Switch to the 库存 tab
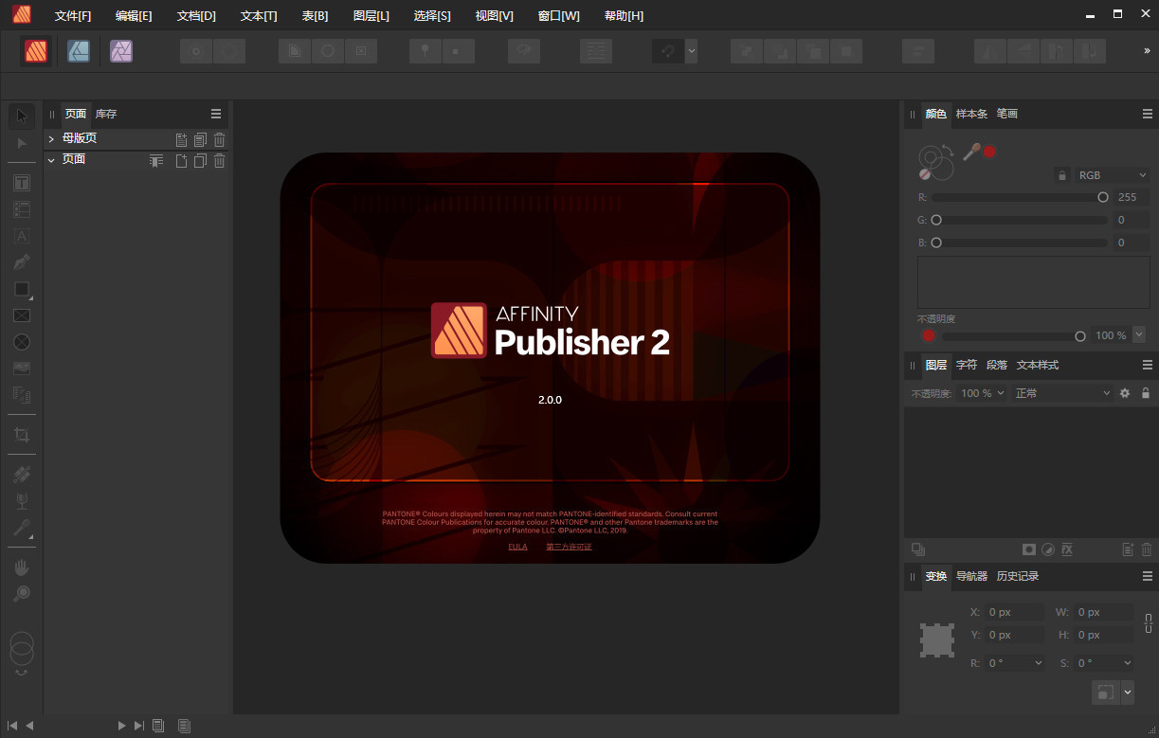Viewport: 1159px width, 738px height. click(104, 114)
